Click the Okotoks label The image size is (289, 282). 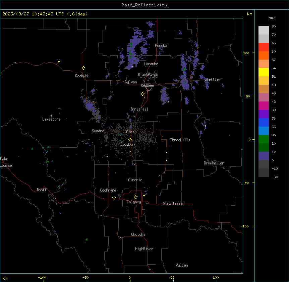coord(138,234)
